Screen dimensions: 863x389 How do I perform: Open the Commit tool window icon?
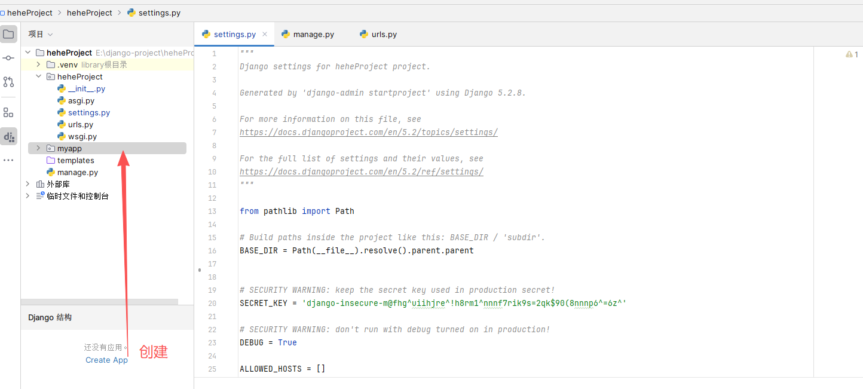pyautogui.click(x=8, y=58)
